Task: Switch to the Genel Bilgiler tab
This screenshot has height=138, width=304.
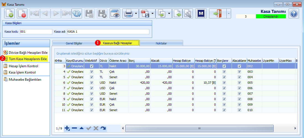Action: tap(74, 43)
